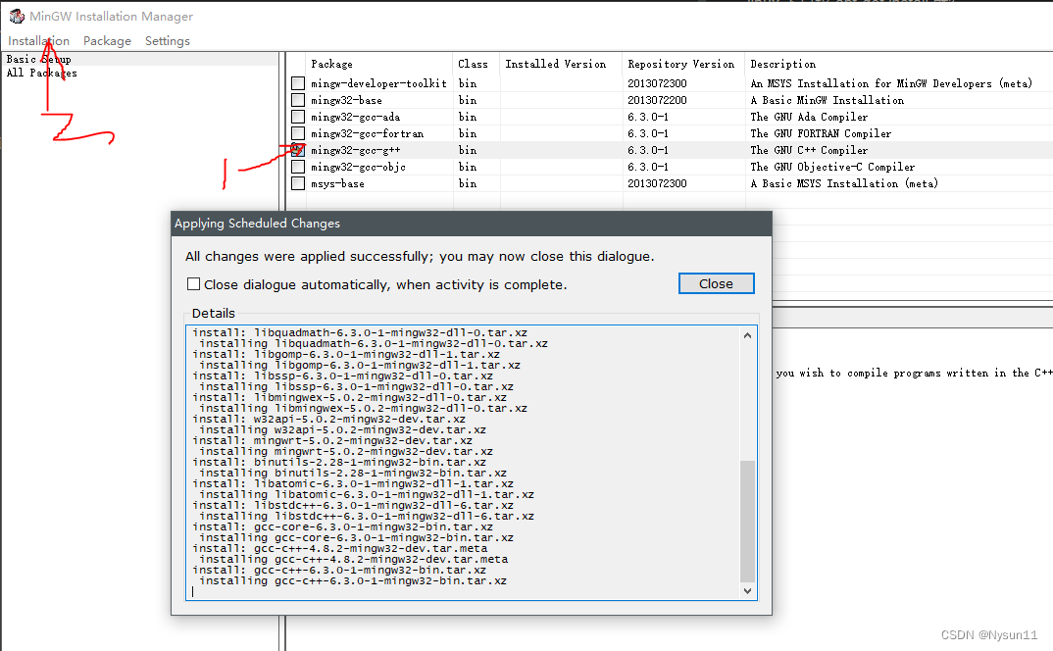This screenshot has width=1053, height=651.
Task: Click the 'install: libquadmath-6.3.0-1' log line
Action: point(360,332)
